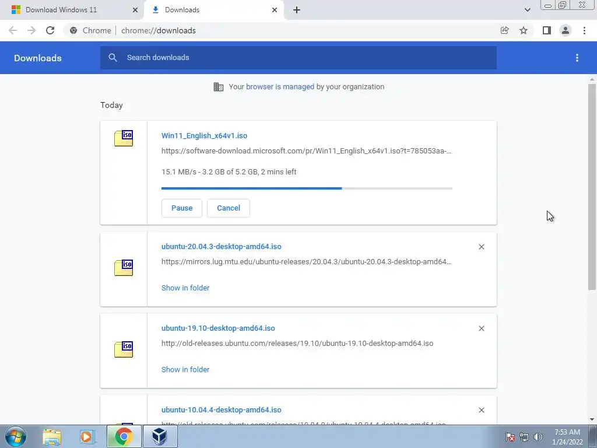Bookmark this page with the star icon
Image resolution: width=597 pixels, height=448 pixels.
click(524, 30)
